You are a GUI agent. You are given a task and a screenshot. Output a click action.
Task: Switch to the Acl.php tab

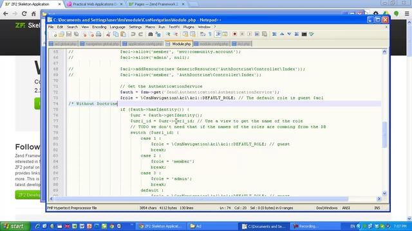coord(241,44)
